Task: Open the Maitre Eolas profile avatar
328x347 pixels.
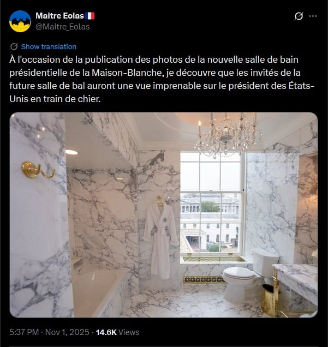Action: click(20, 21)
